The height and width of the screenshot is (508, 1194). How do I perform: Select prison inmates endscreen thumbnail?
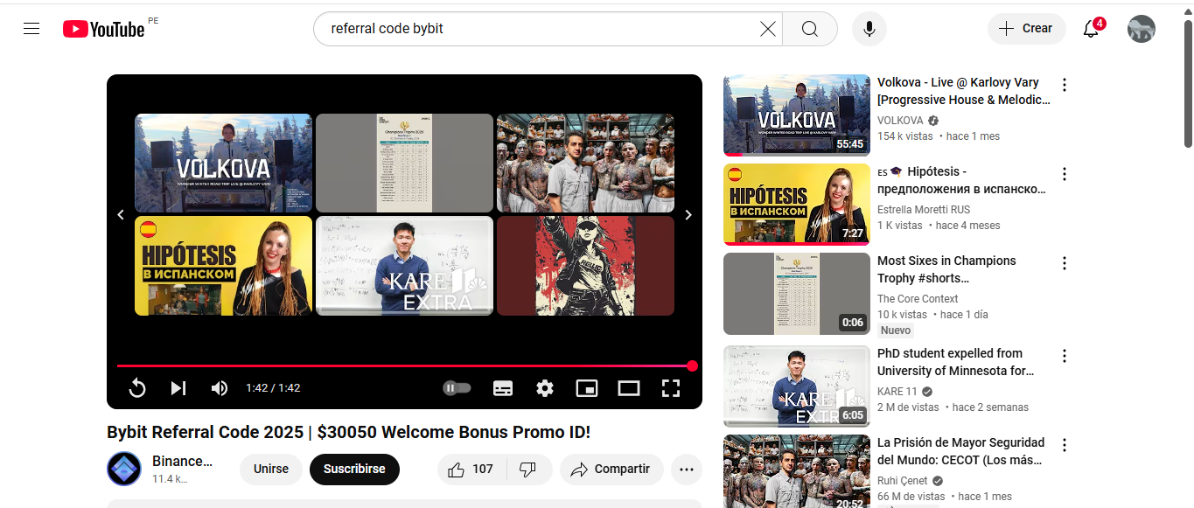click(x=585, y=164)
